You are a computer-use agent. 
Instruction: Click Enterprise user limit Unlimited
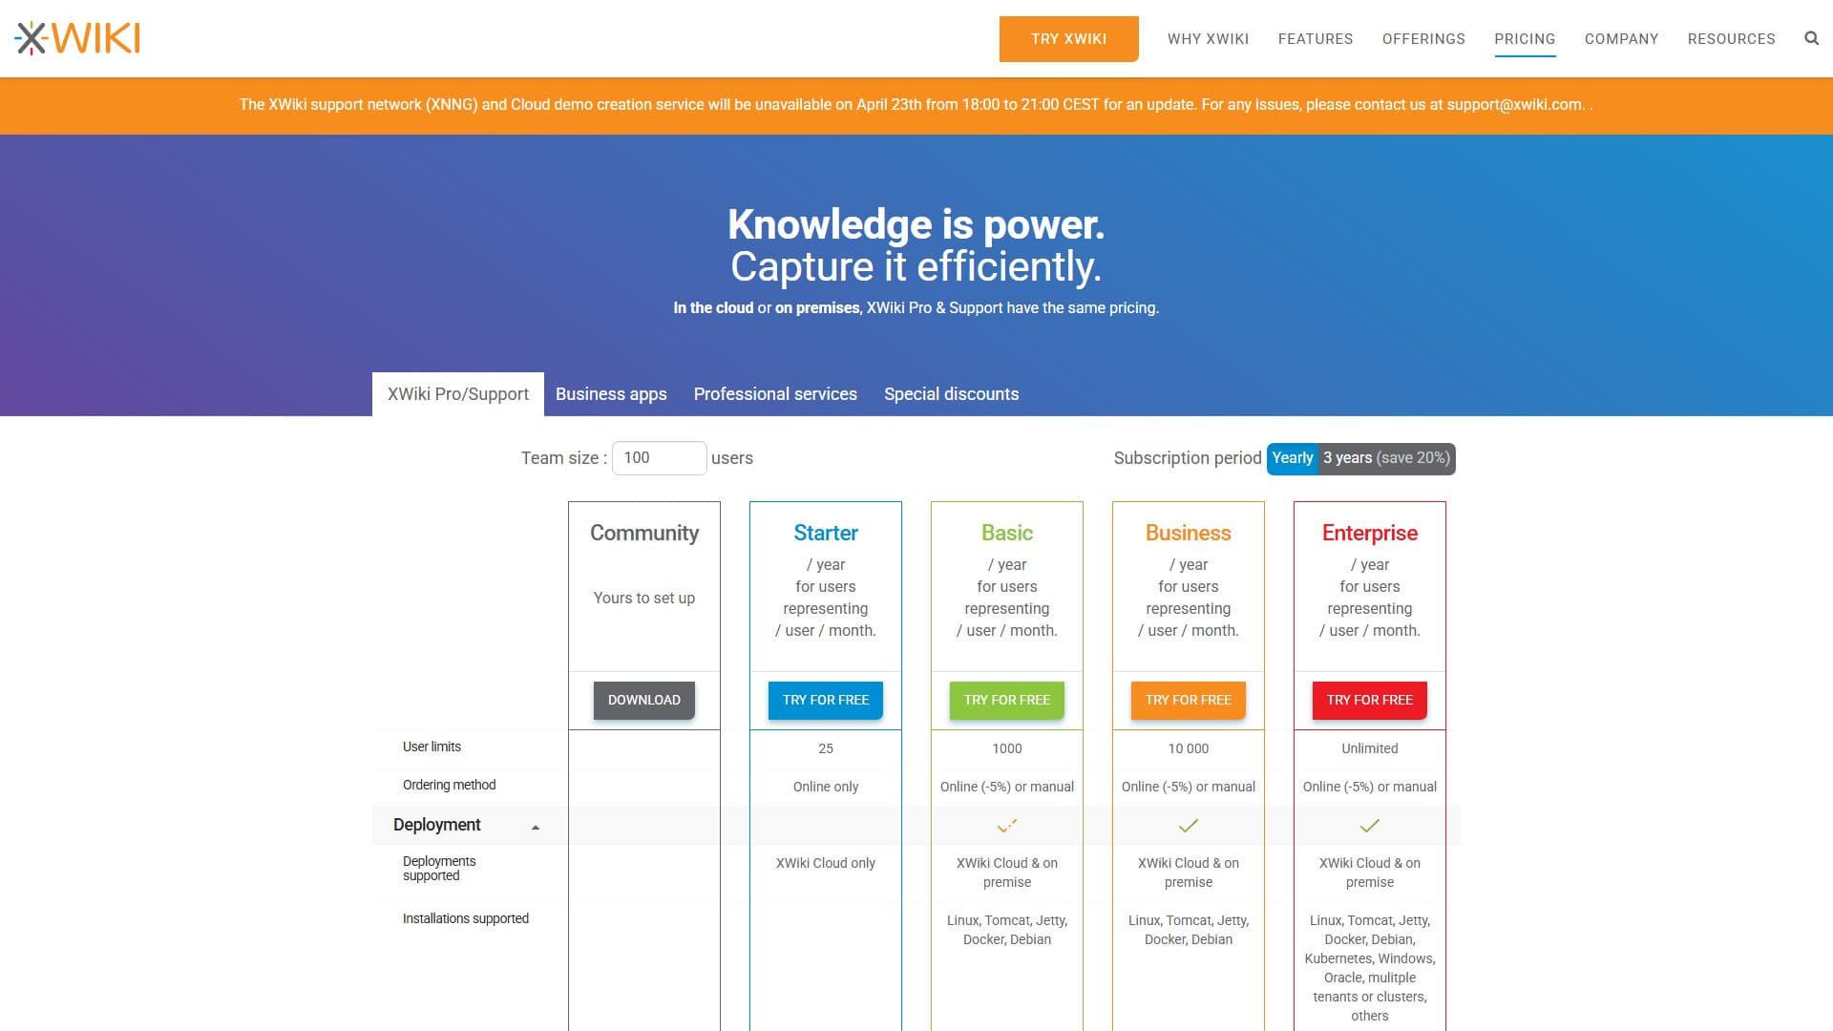click(x=1370, y=748)
